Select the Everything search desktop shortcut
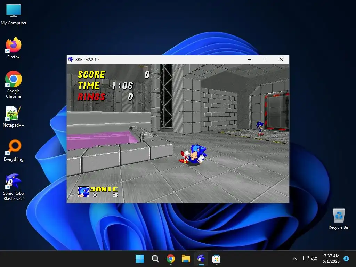The width and height of the screenshot is (356, 267). click(14, 150)
